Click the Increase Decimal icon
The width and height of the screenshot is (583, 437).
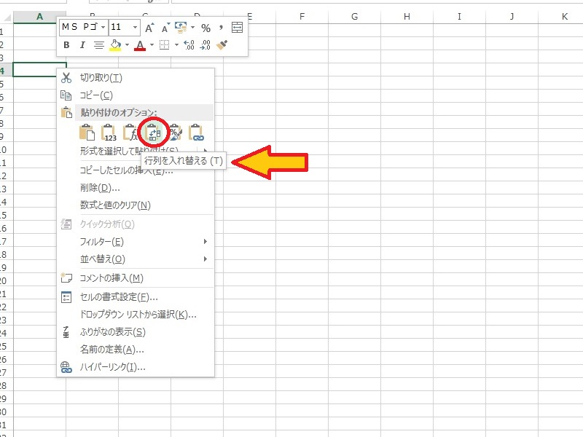189,45
